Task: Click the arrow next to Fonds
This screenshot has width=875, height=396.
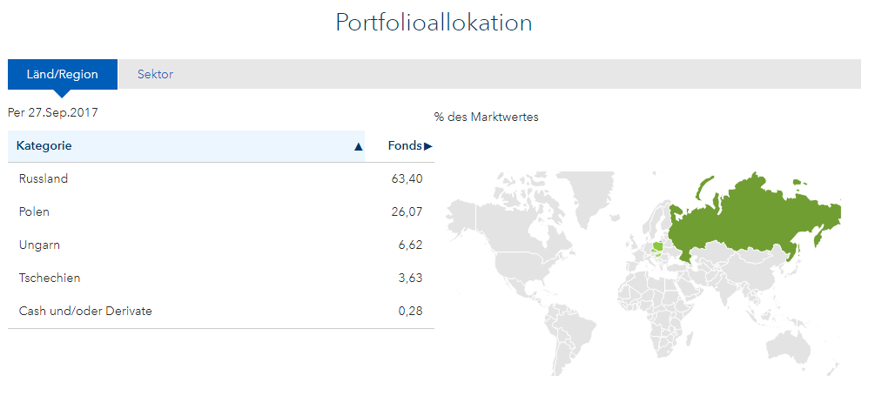Action: (428, 146)
